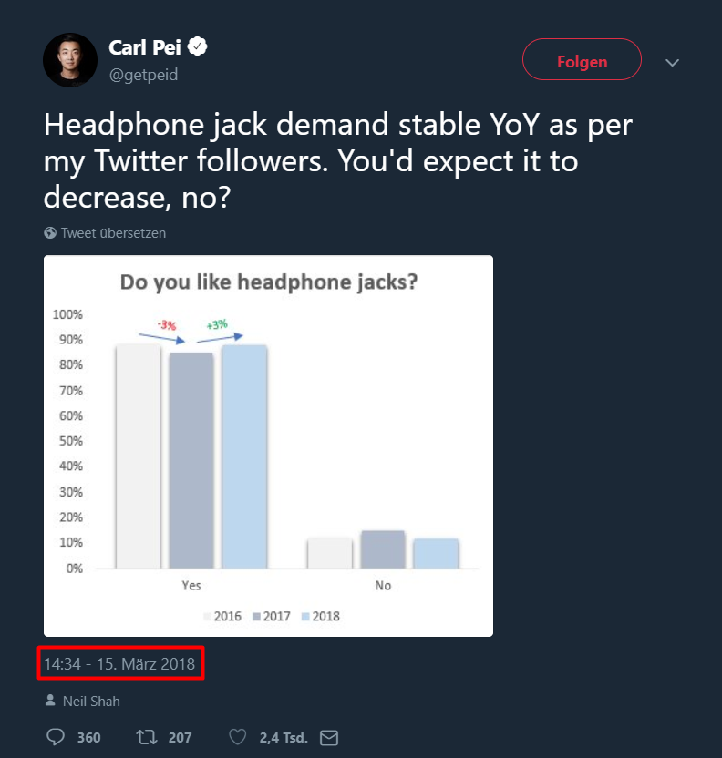722x758 pixels.
Task: Click the @getpeid handle
Action: pos(143,75)
